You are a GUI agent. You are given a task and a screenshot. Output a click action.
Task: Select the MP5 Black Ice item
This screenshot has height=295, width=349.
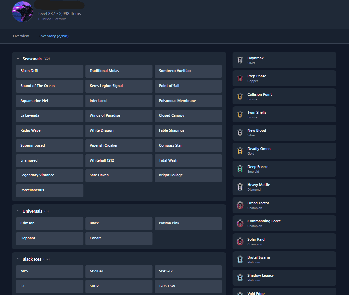pos(49,271)
